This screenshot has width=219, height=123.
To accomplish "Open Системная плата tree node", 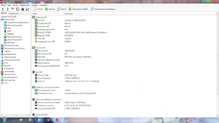I will click(11, 45).
